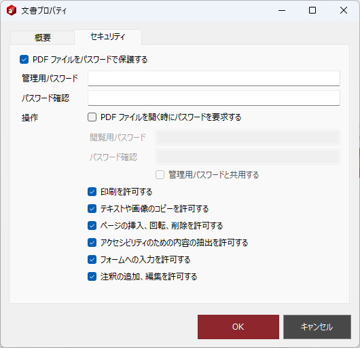Click the lower disabled パスワード確認 field
Viewport: 360px width, 348px height.
click(248, 157)
